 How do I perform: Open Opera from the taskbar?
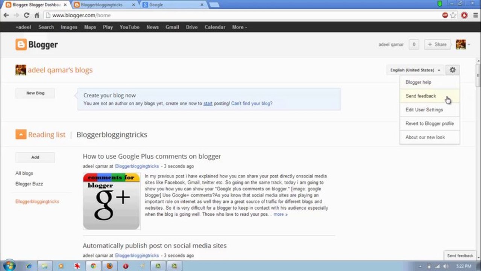[x=126, y=266]
